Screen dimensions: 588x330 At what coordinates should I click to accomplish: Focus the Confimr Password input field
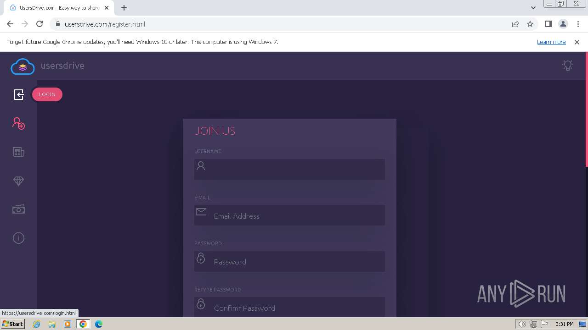tap(289, 307)
